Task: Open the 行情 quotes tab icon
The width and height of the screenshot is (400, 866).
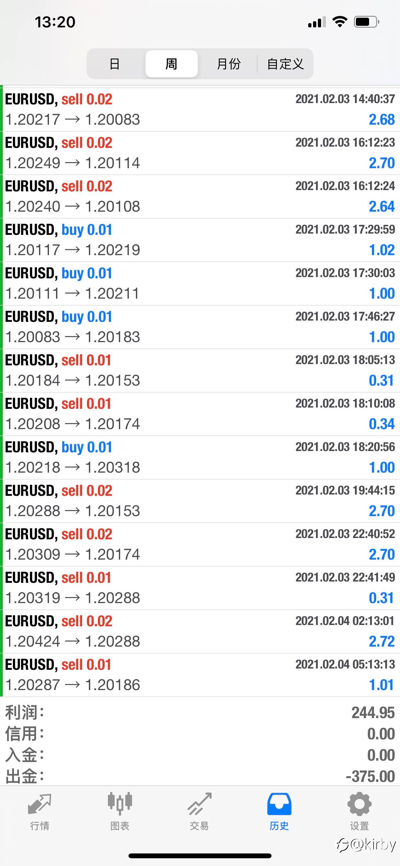Action: point(40,803)
